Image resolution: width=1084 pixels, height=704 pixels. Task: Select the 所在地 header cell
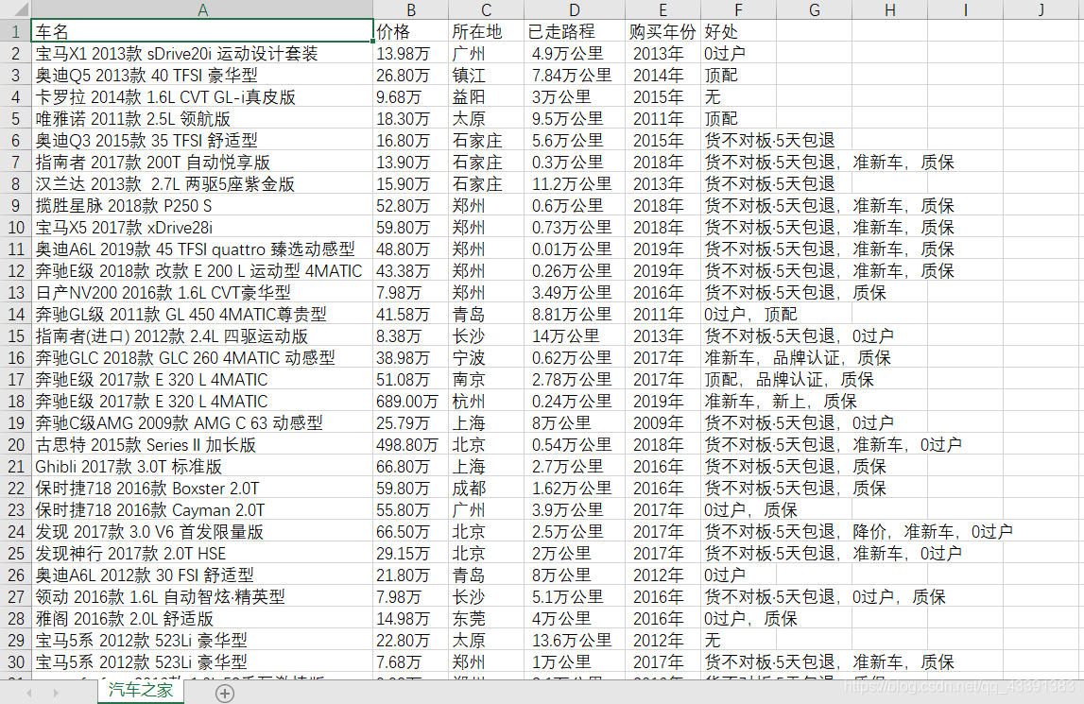click(486, 31)
